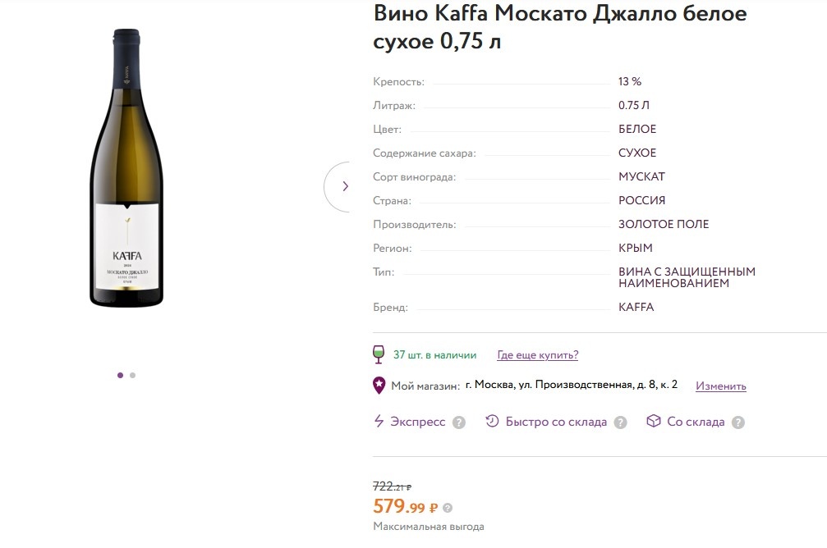Open the Где еще купить? link

pyautogui.click(x=538, y=355)
